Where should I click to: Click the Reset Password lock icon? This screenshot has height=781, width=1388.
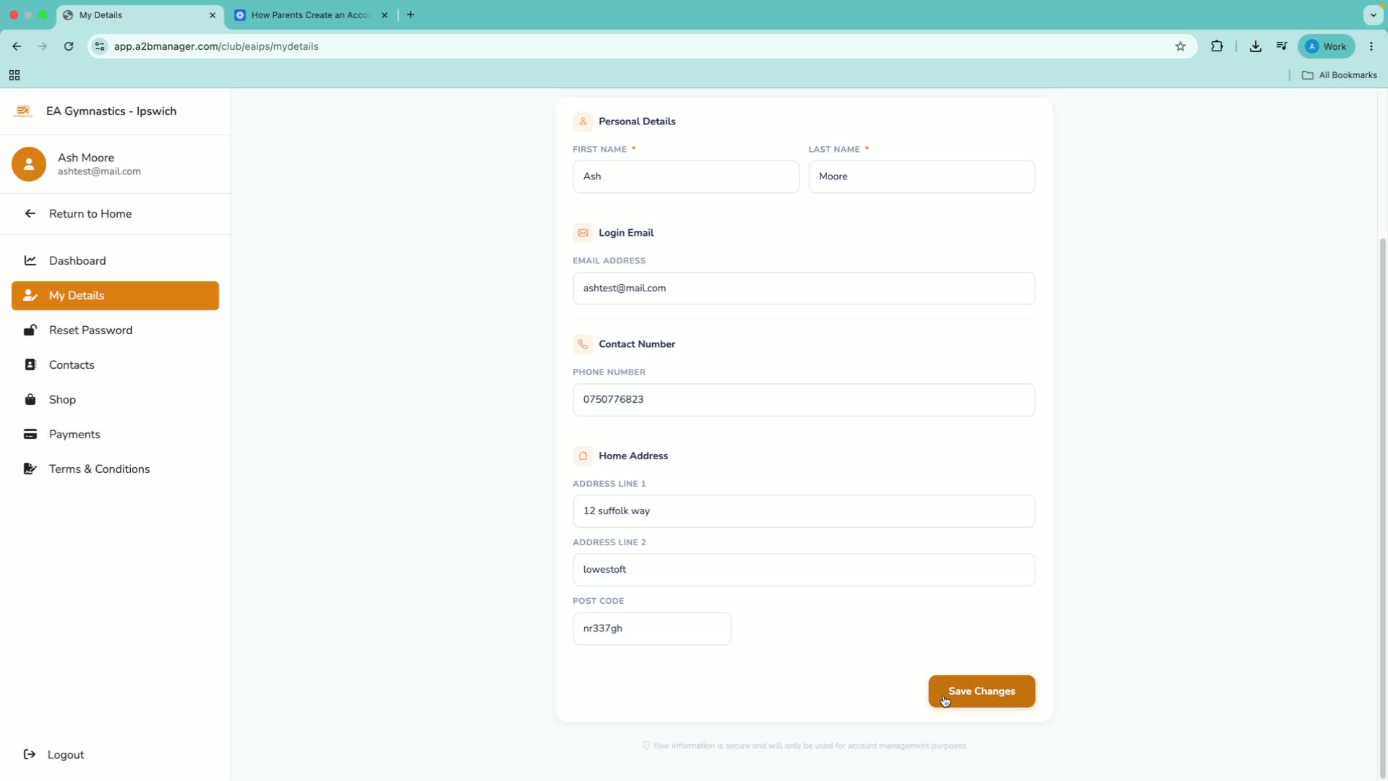click(x=30, y=330)
